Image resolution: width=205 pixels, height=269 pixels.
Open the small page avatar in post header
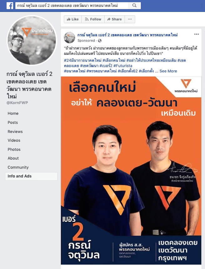coord(69,38)
